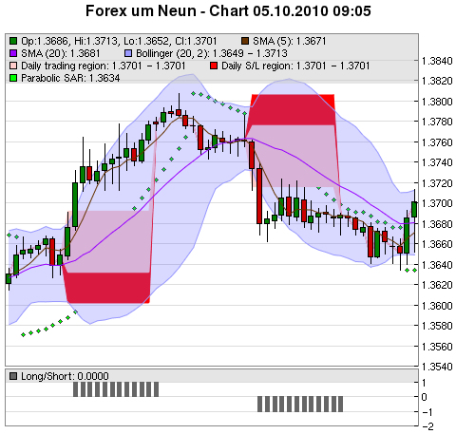Click the 1.3620 price axis label
Screen dimensions: 456x434
[x=437, y=285]
